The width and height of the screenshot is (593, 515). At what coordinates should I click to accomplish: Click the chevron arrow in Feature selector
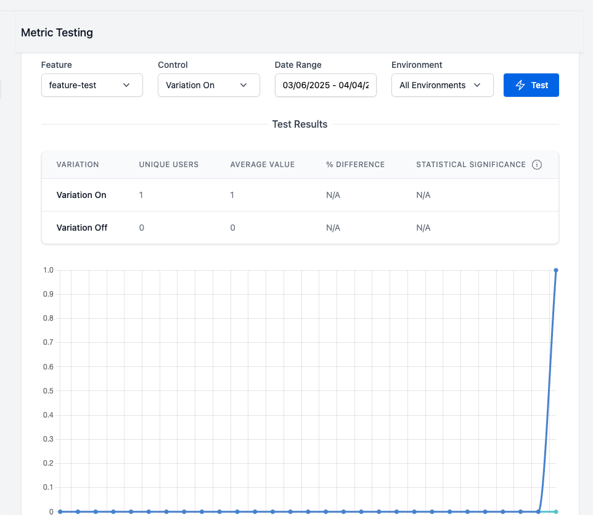[126, 85]
